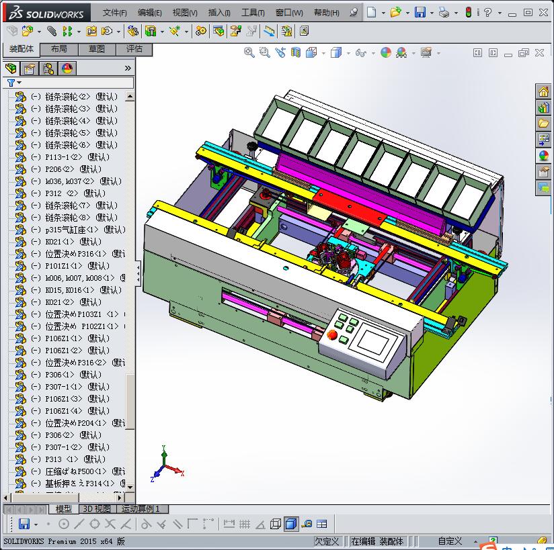
Task: Click the Previous View icon
Action: (280, 52)
